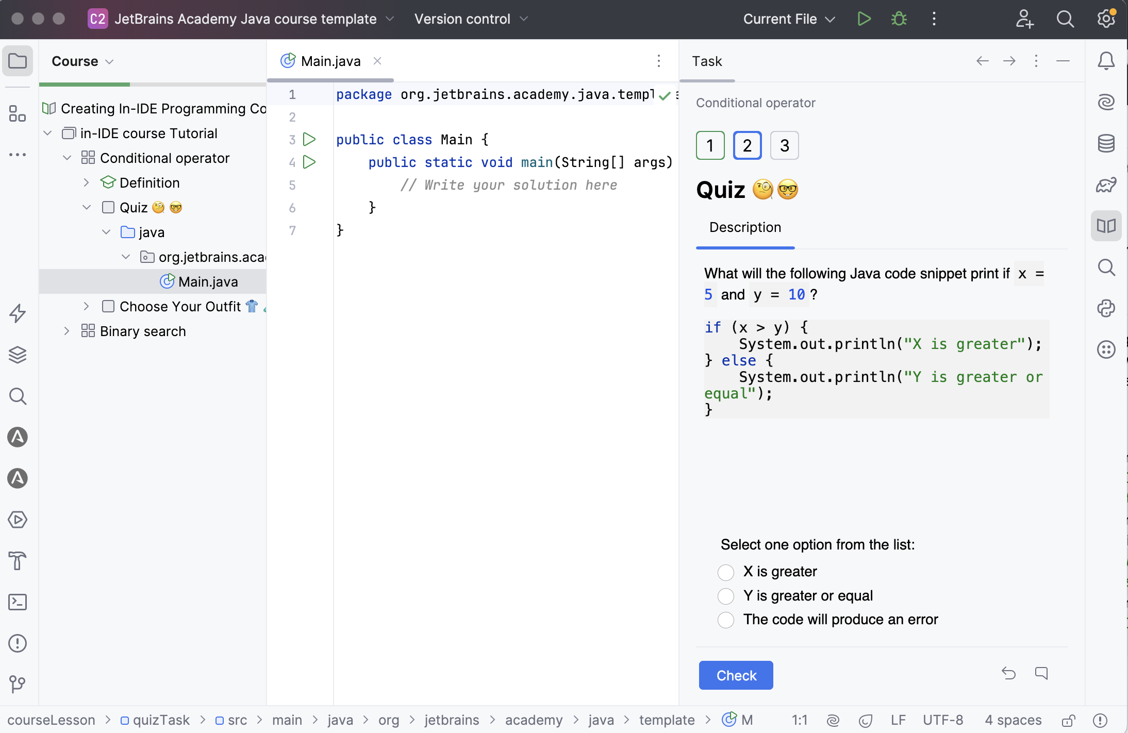Click the Quiz task checkbox in the tree
This screenshot has height=733, width=1128.
coord(108,207)
